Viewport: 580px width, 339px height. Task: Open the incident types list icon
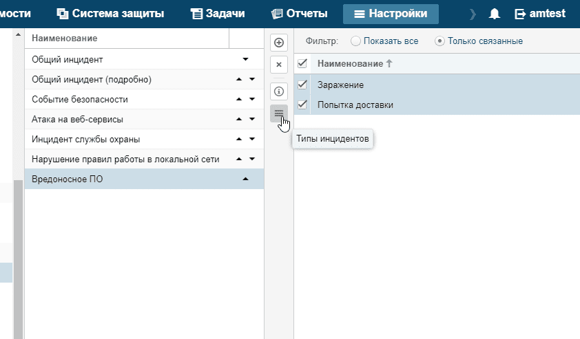pos(279,113)
